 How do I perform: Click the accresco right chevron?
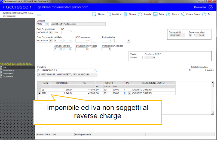tap(30, 7)
